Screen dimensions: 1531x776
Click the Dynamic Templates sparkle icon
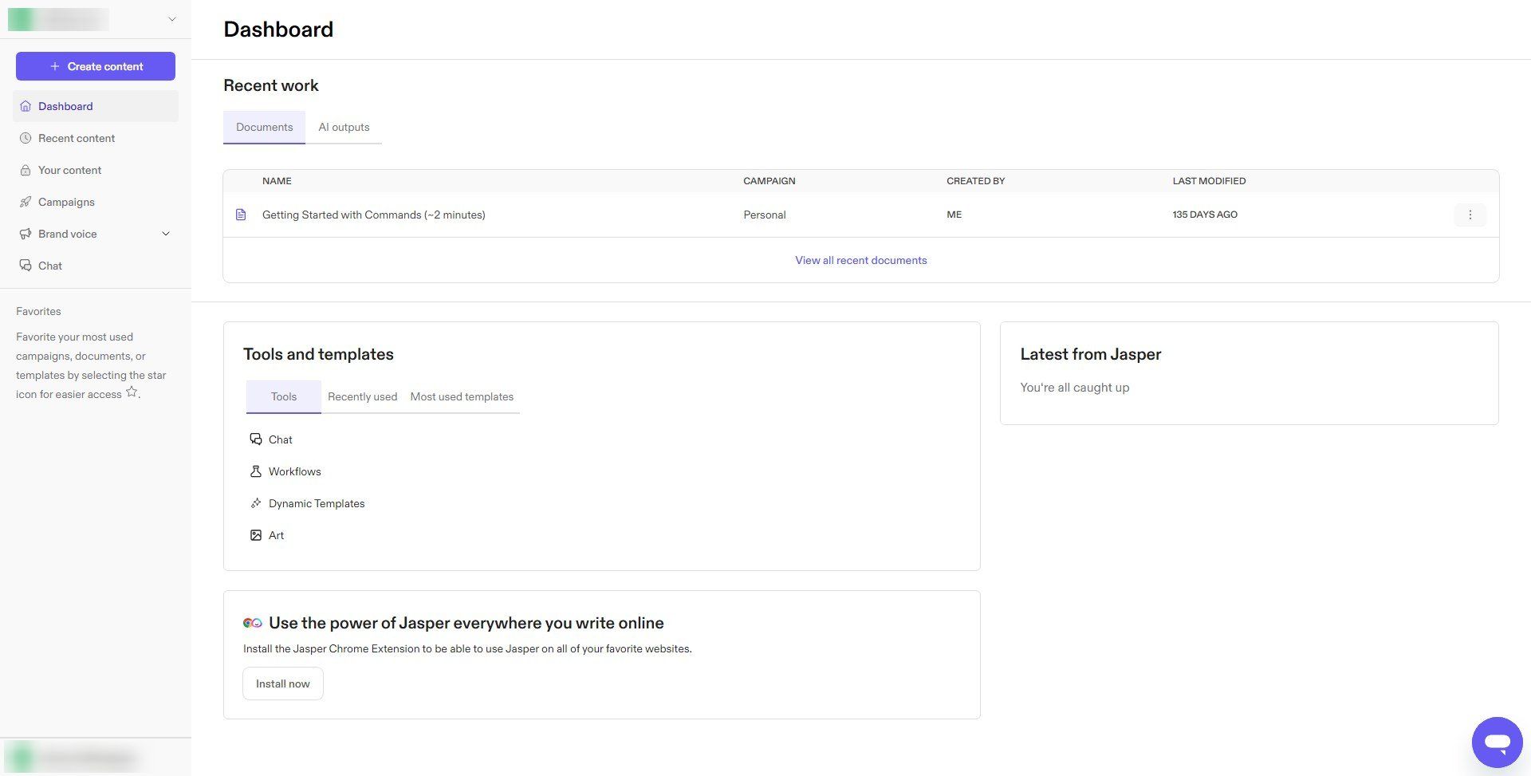tap(256, 503)
